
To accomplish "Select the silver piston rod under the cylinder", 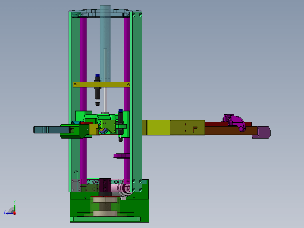I will (x=105, y=99).
